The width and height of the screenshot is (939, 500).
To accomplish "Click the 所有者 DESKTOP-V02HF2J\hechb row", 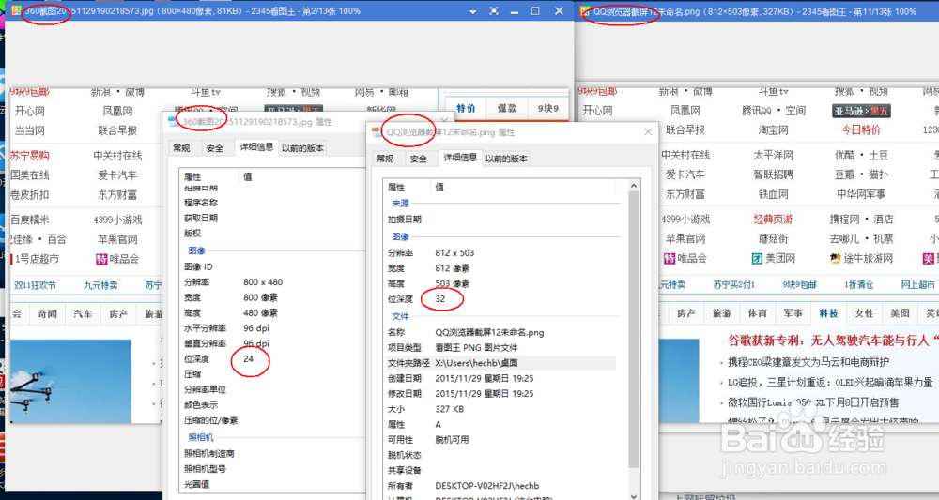I will (501, 486).
